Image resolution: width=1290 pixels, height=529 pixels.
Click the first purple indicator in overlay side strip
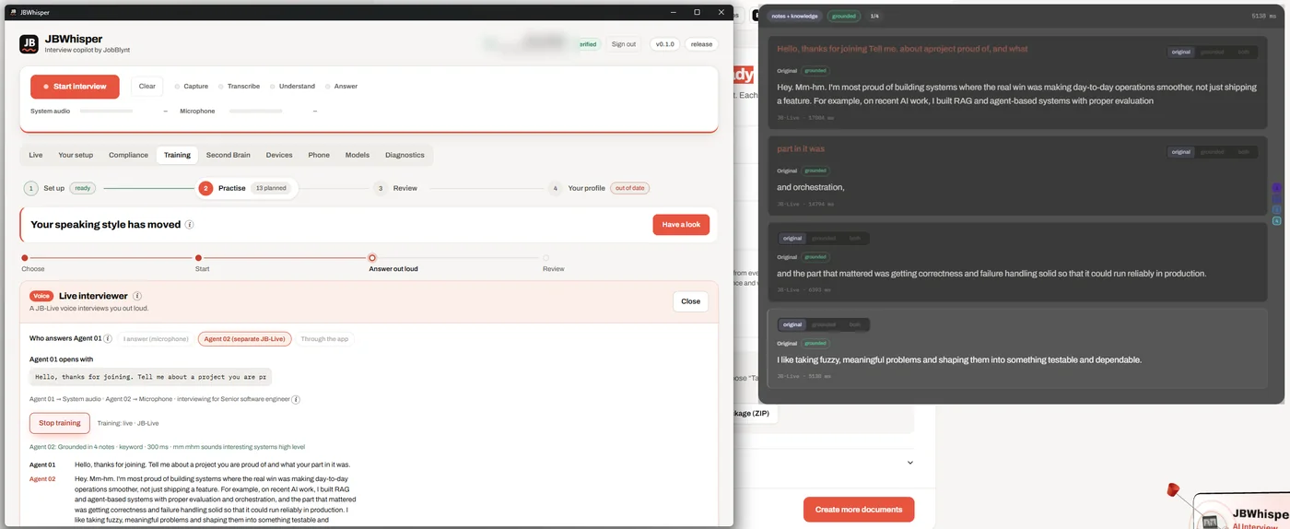(1276, 187)
